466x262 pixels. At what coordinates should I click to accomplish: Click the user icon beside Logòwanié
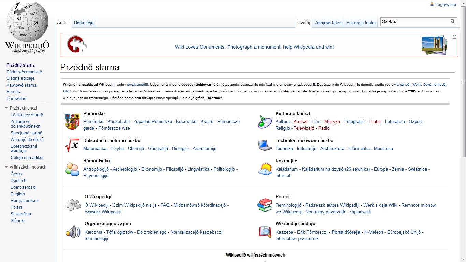[x=432, y=5]
